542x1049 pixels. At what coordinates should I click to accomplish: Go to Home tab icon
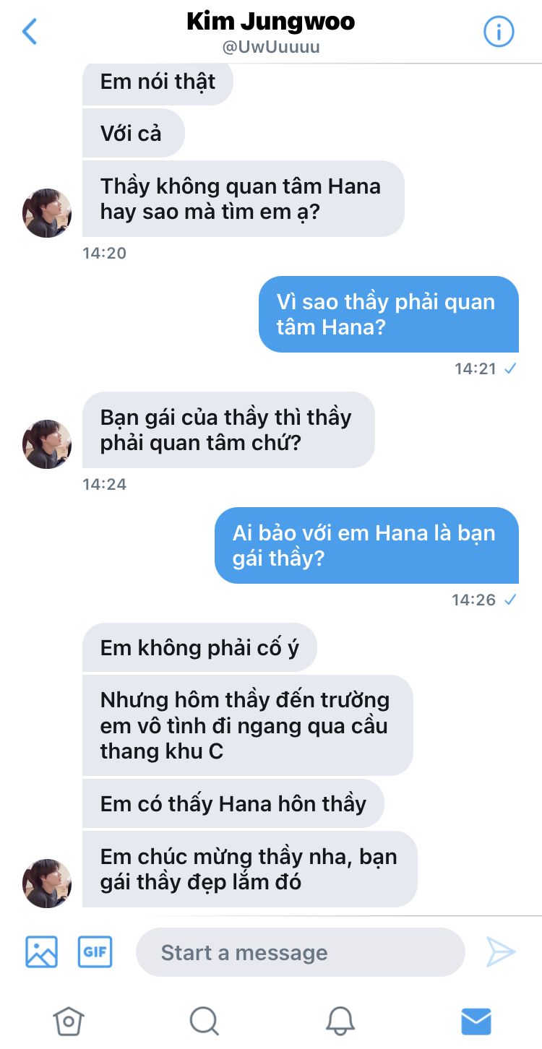(x=69, y=1022)
